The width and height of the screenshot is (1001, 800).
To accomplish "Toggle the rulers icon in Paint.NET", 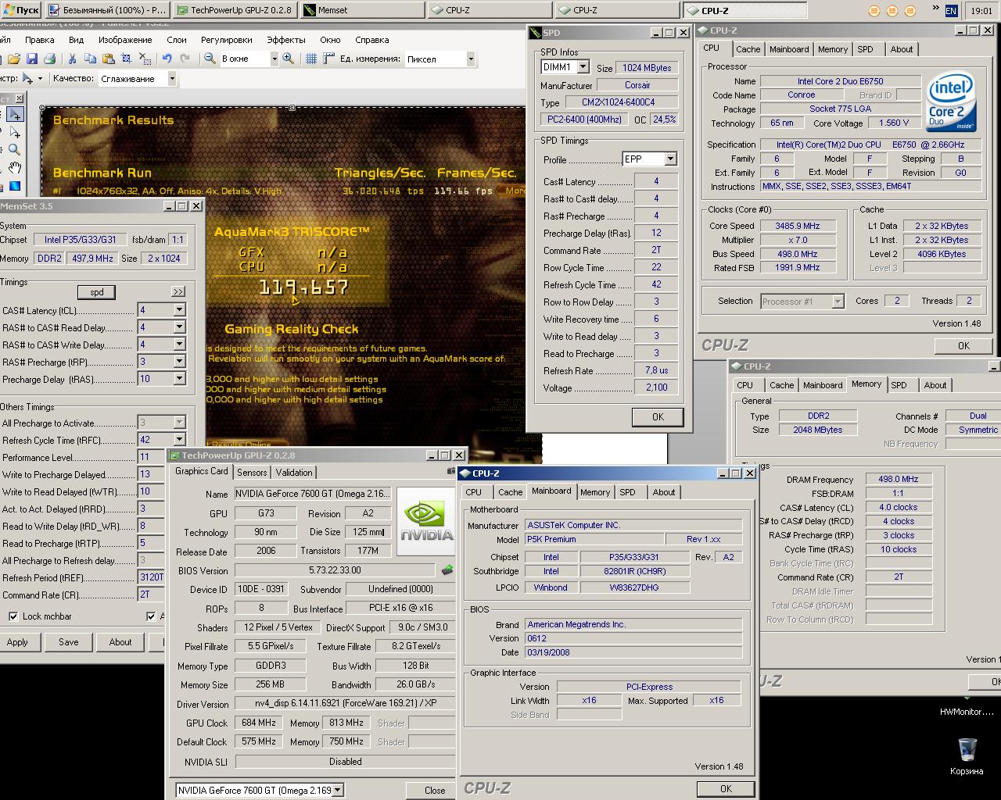I will (328, 59).
